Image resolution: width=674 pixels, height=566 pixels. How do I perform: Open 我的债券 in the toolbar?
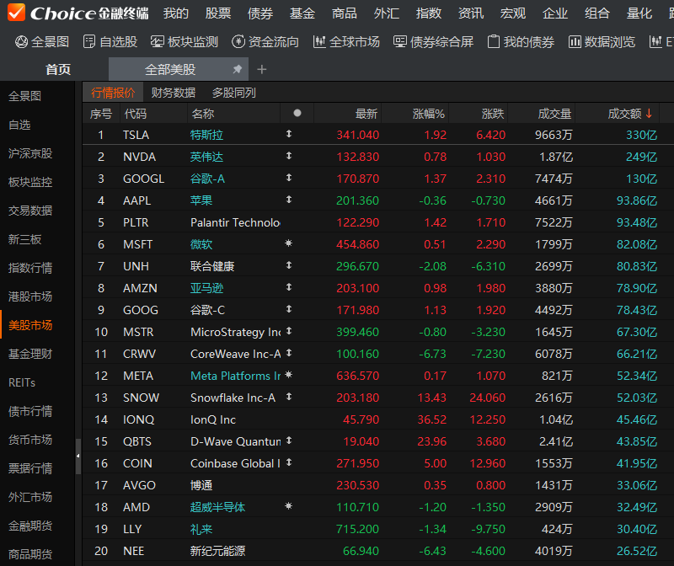(x=521, y=41)
